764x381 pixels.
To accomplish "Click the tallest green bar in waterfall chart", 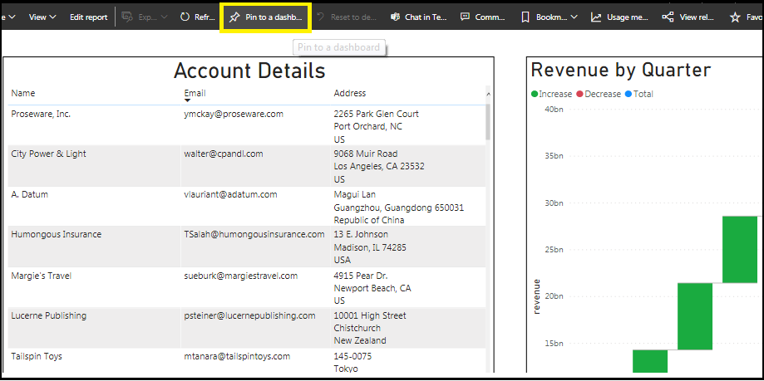I will pyautogui.click(x=740, y=250).
